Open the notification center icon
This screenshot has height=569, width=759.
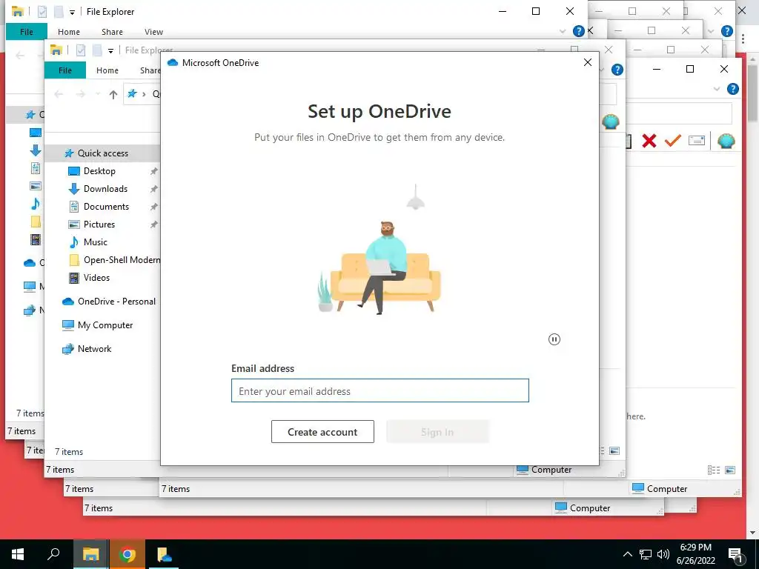[x=736, y=555]
